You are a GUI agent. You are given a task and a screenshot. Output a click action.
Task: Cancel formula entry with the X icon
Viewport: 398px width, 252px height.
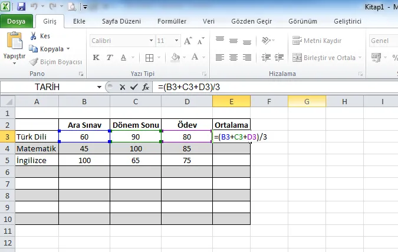point(123,87)
